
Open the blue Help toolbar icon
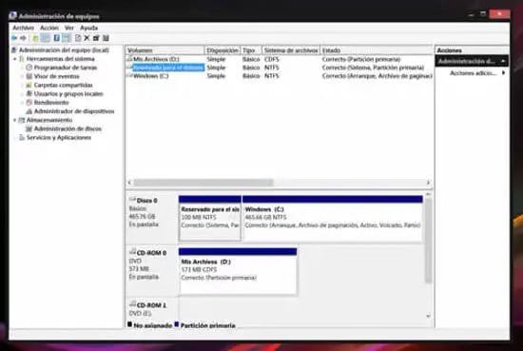click(57, 38)
